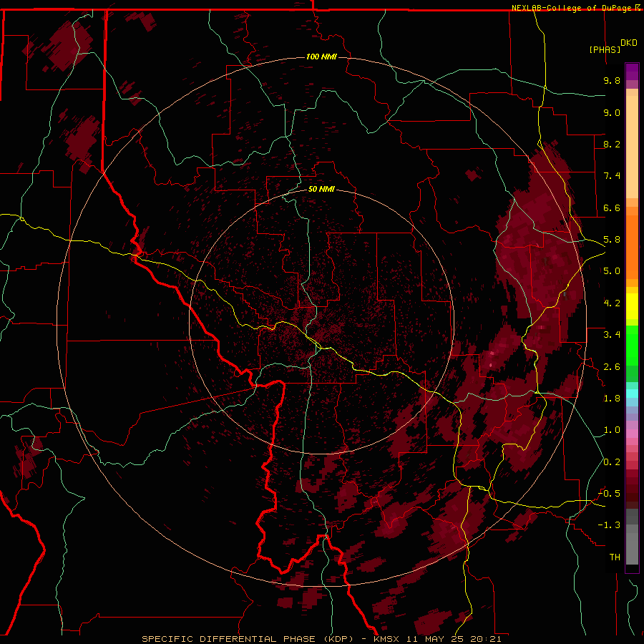Pick the purple band atop the color bar

click(632, 72)
